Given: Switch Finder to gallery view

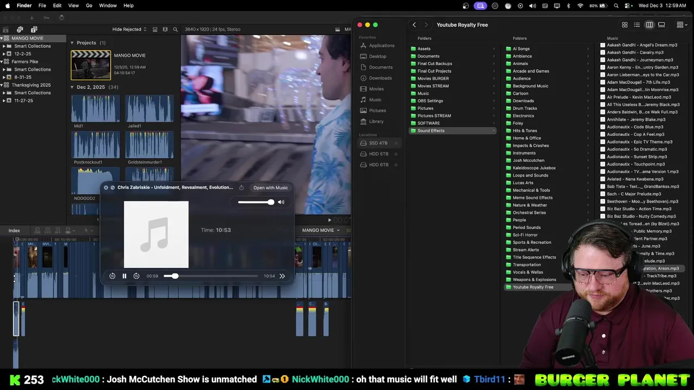Looking at the screenshot, I should [661, 25].
